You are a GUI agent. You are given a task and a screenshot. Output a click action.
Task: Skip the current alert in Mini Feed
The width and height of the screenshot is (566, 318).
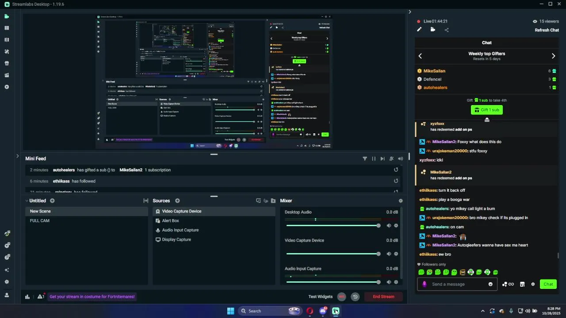pyautogui.click(x=382, y=159)
